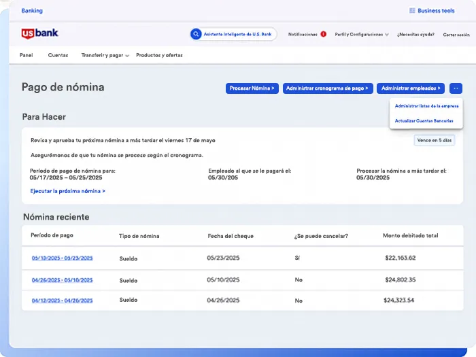Screen dimensions: 476x357
Task: Select Productos y ofertas menu
Action: pos(159,55)
